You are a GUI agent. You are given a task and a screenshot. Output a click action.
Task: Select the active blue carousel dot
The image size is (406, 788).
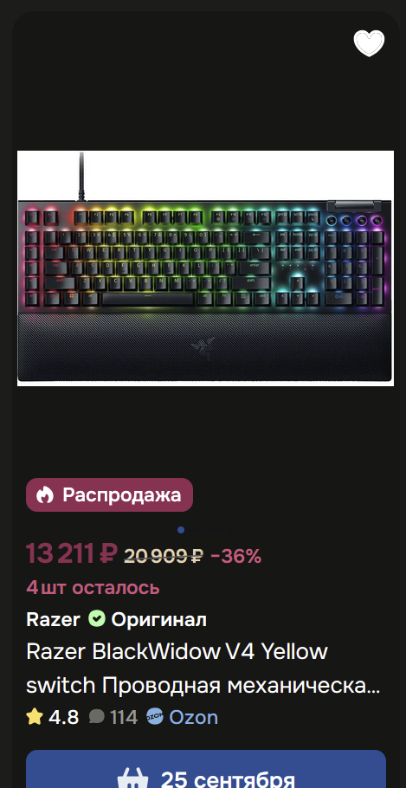(181, 530)
